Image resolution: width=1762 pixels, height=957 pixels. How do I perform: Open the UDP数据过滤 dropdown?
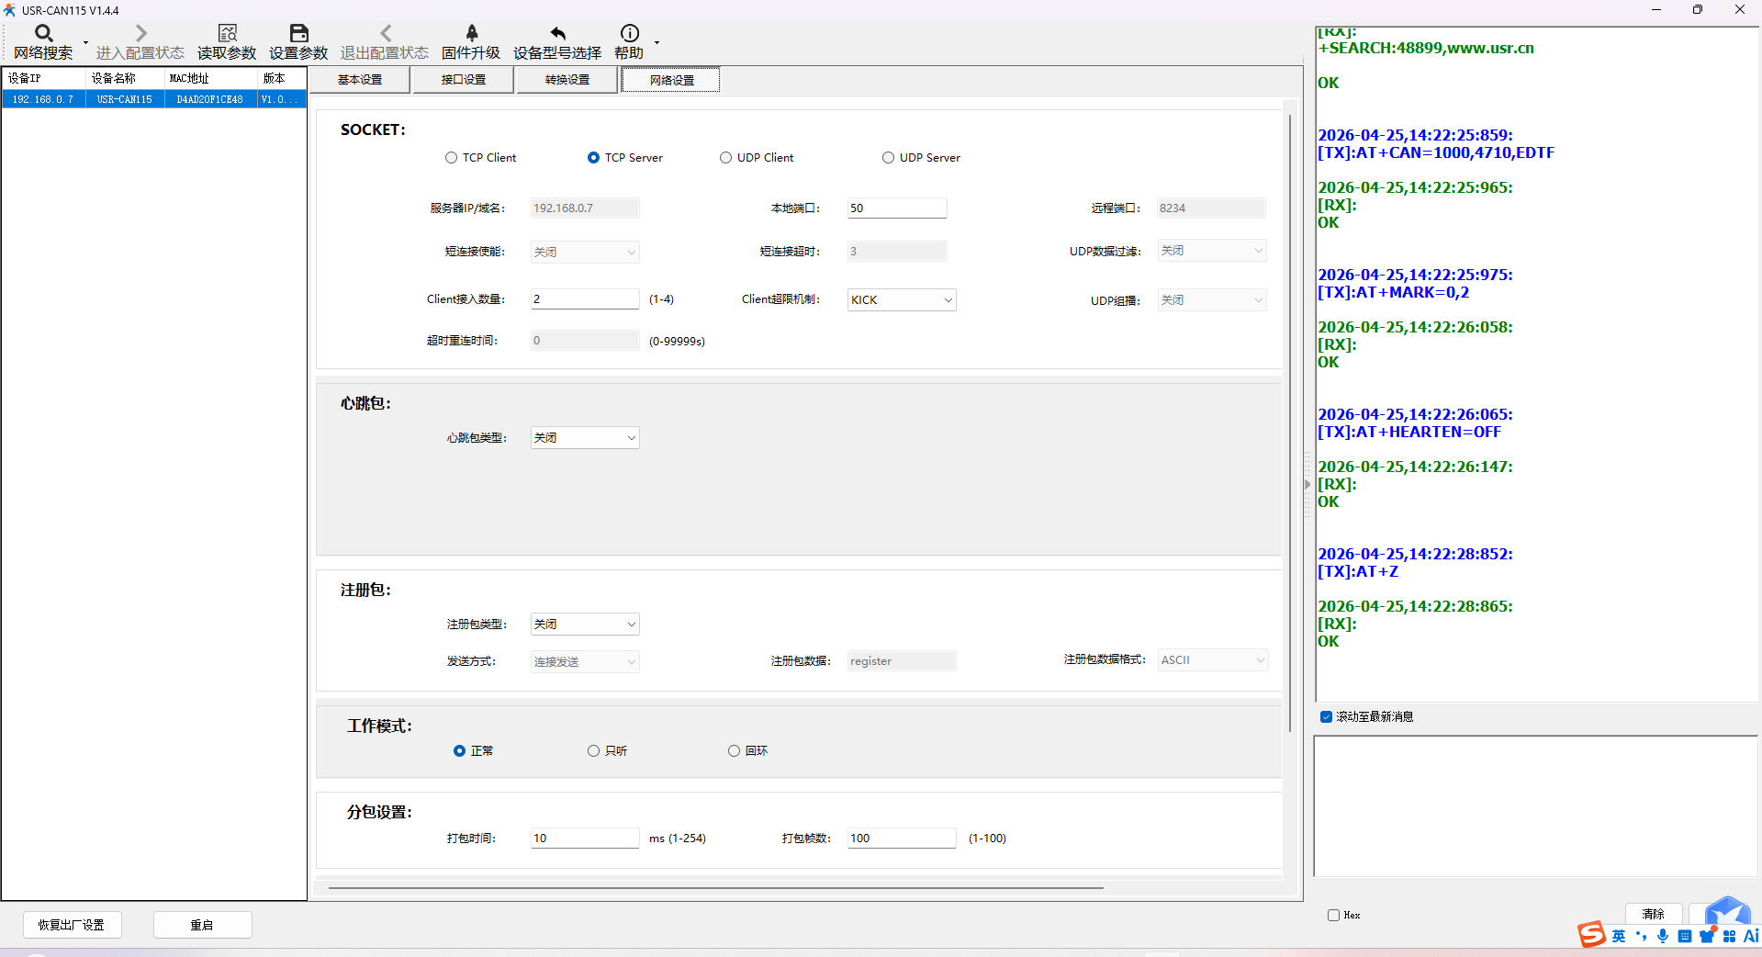pyautogui.click(x=1211, y=251)
